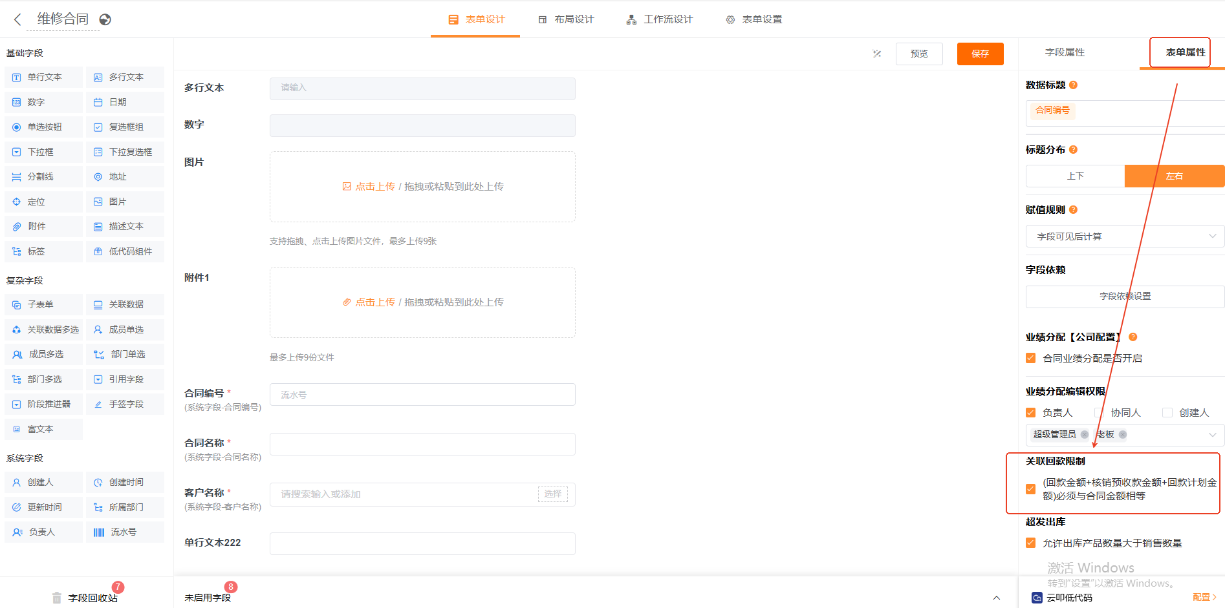
Task: Enable the 协同人 checkbox
Action: tap(1099, 413)
